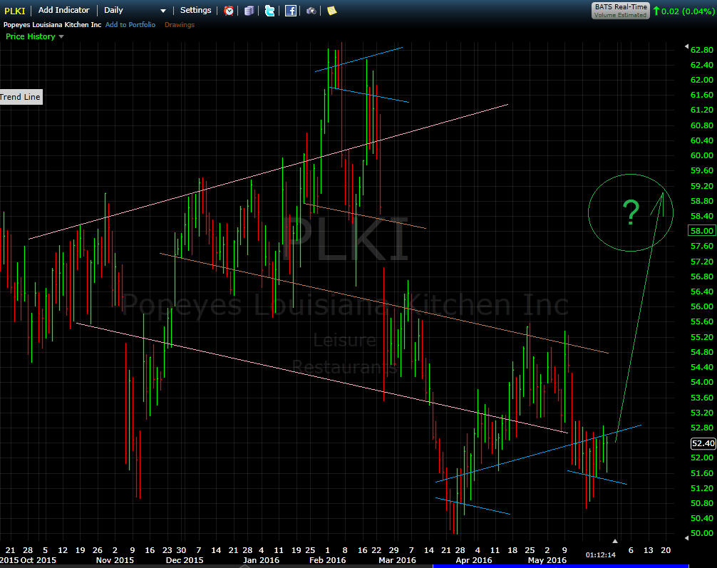Click the Feb 2016 axis label

click(x=327, y=560)
